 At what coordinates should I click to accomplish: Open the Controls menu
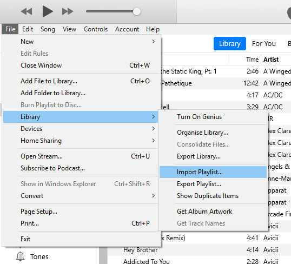[x=96, y=29]
